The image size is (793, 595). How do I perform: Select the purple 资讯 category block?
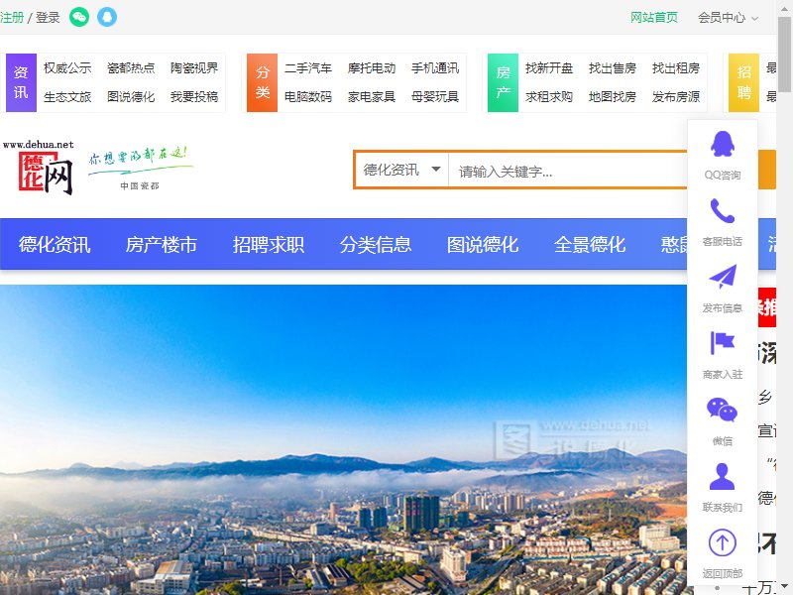pyautogui.click(x=21, y=82)
